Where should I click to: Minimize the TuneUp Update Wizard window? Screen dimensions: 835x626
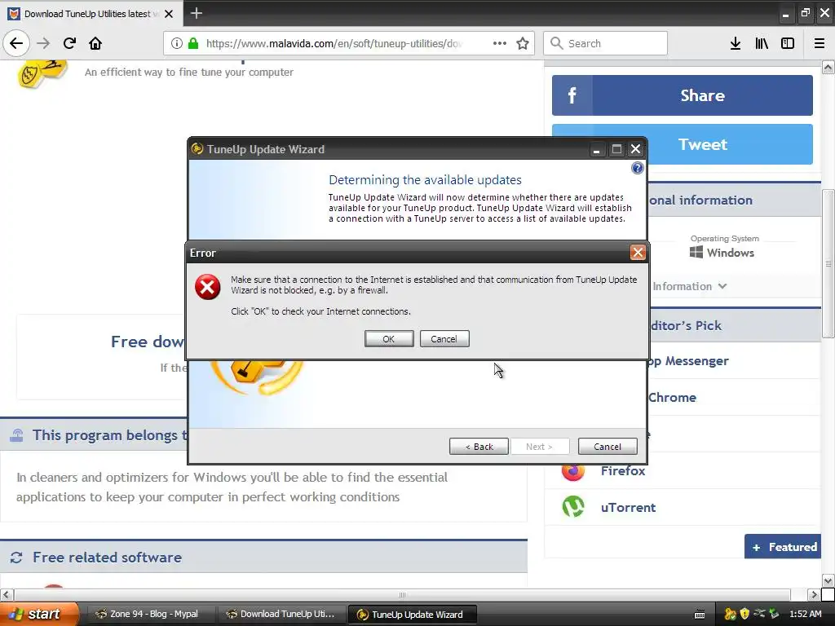coord(596,150)
